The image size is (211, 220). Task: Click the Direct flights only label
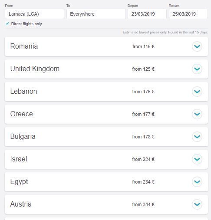(x=26, y=24)
